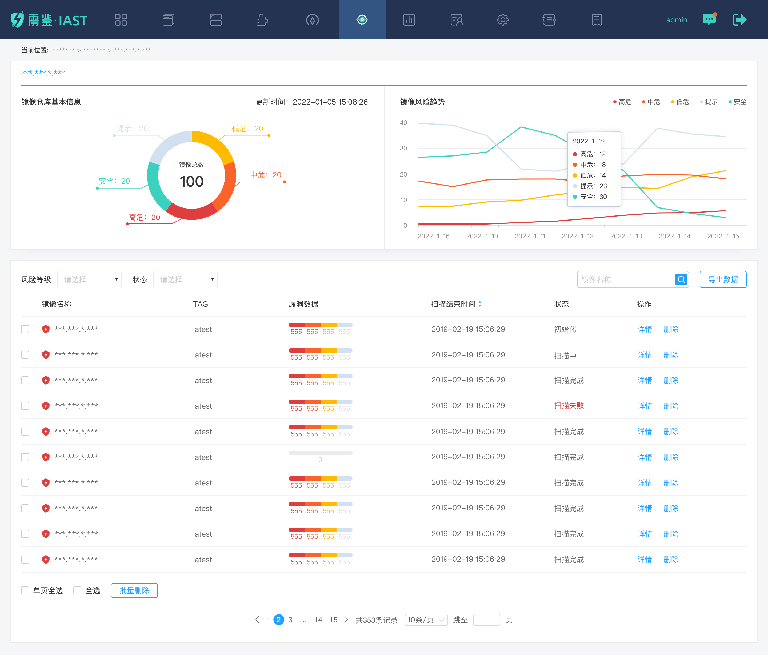Click current page 2

[x=279, y=620]
